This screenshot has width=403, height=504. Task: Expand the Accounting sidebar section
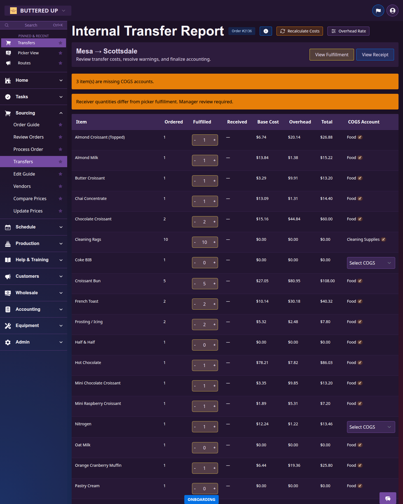(34, 309)
